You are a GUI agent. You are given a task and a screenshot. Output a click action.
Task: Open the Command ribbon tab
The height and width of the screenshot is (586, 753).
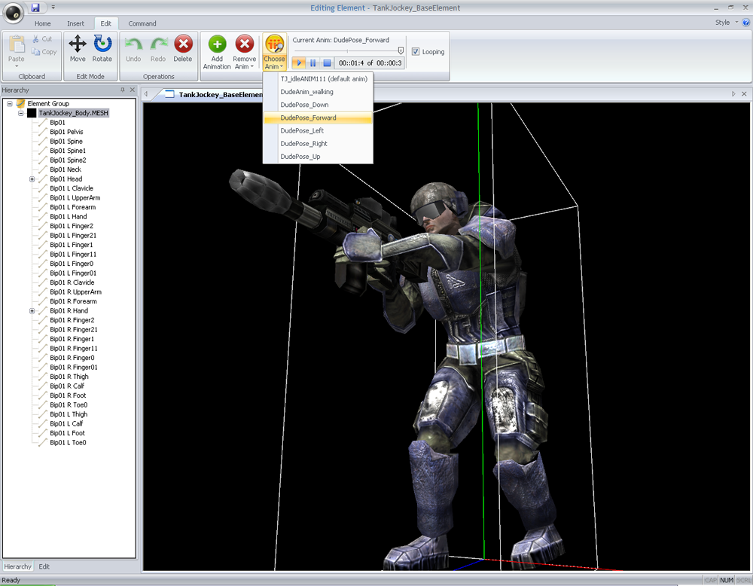[x=142, y=23]
